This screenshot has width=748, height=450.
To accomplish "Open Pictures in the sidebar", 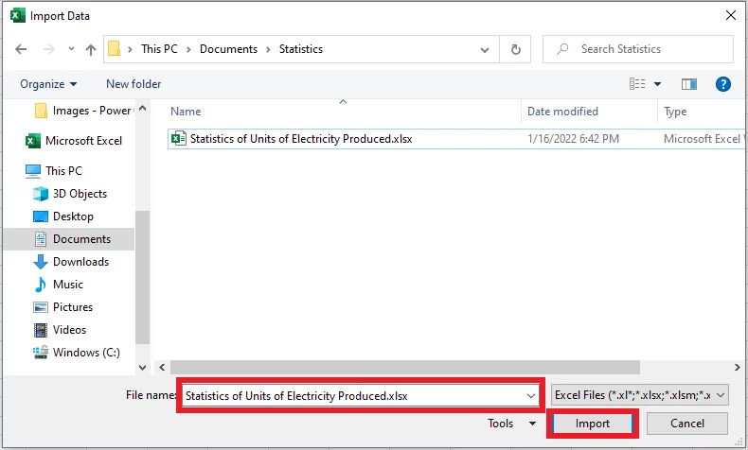I will click(x=63, y=307).
